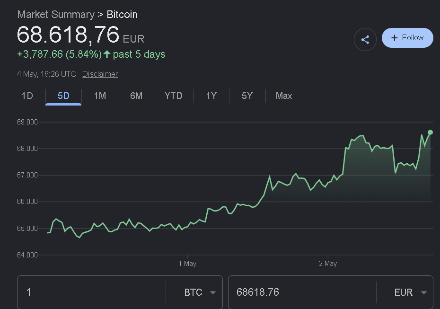Click the BTC amount input field showing 1
Viewport: 440px width, 309px height.
[x=91, y=292]
